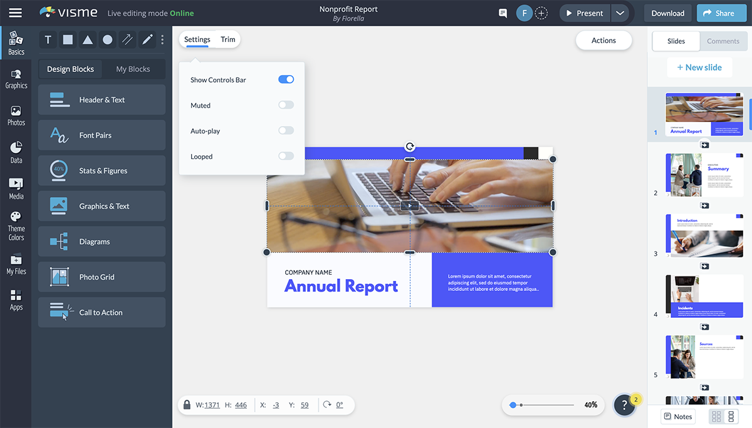
Task: Pick the pen drawing tool
Action: click(x=147, y=40)
